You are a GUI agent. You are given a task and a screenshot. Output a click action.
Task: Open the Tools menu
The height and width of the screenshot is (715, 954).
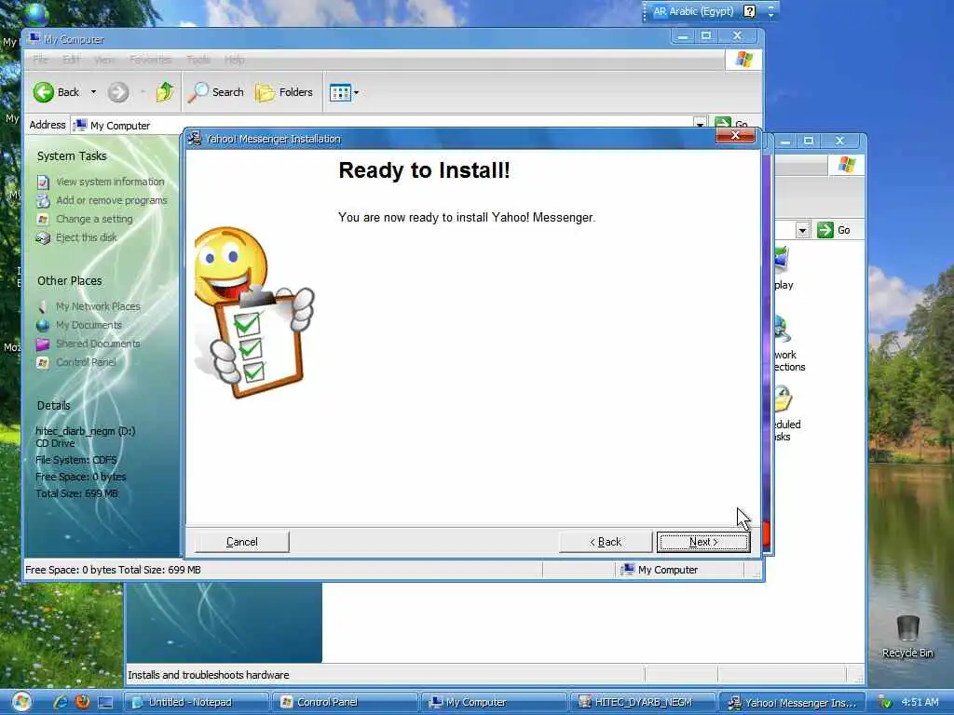coord(198,60)
